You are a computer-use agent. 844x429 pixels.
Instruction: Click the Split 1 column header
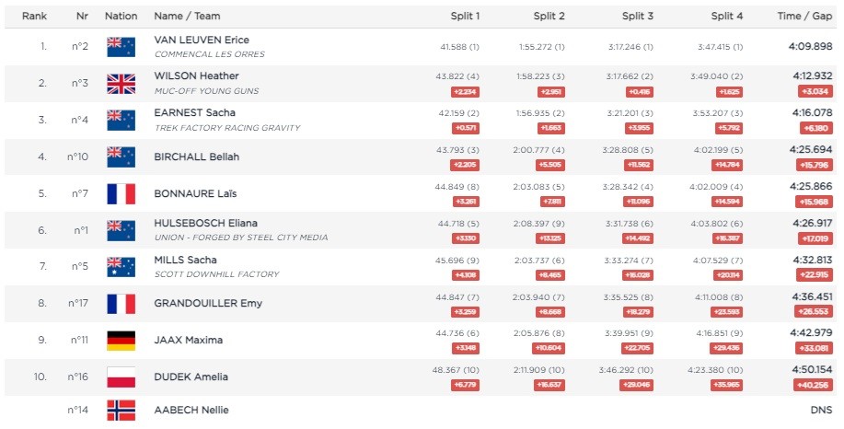(465, 17)
